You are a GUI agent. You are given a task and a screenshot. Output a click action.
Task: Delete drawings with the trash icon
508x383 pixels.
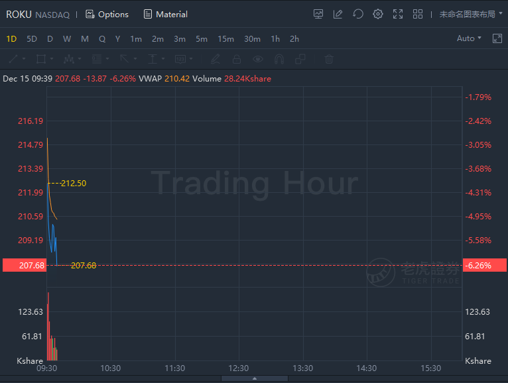coord(329,59)
